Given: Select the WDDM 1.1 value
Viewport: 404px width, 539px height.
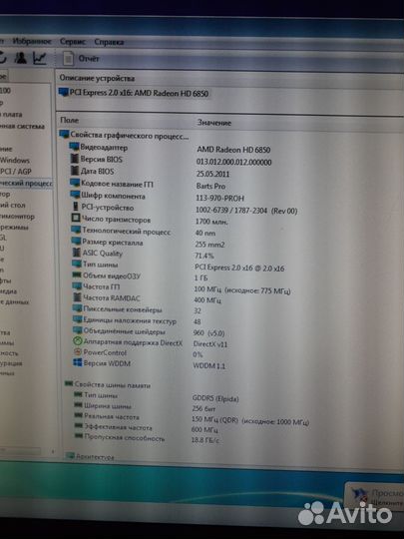Looking at the screenshot, I should tap(208, 366).
